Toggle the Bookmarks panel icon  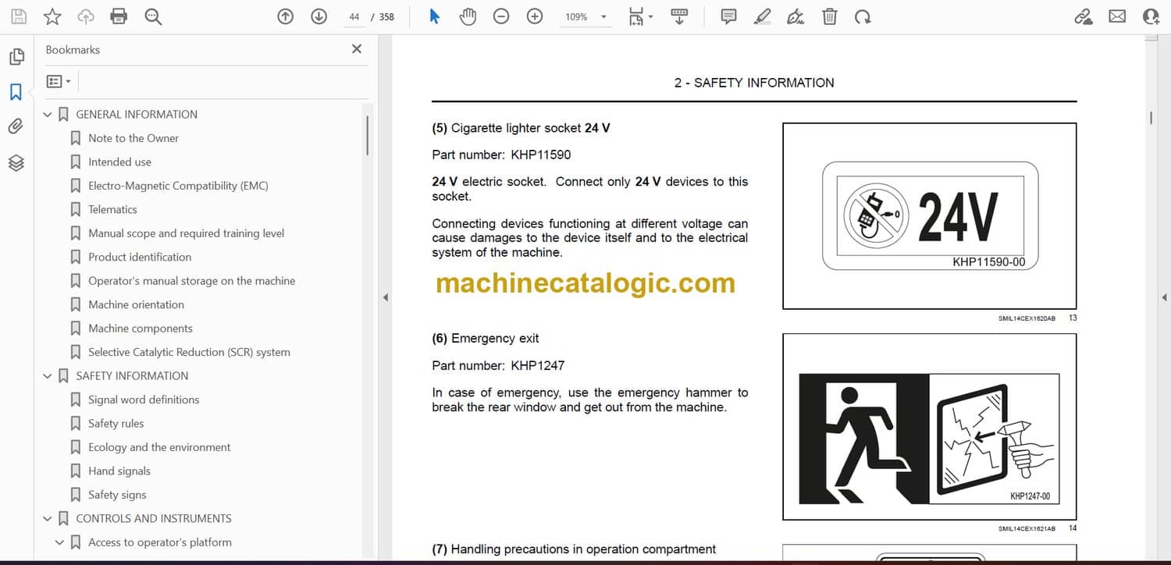click(16, 92)
